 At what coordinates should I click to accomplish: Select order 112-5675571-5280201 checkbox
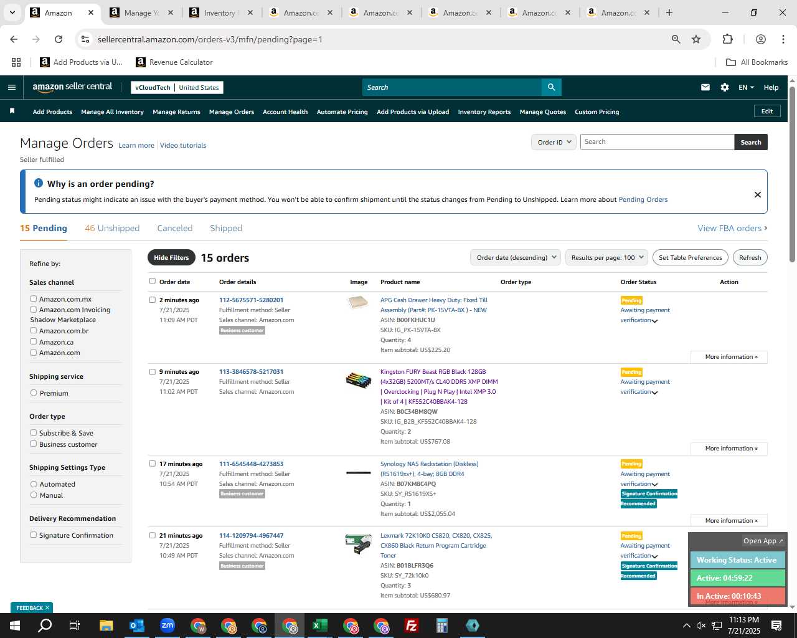[153, 300]
